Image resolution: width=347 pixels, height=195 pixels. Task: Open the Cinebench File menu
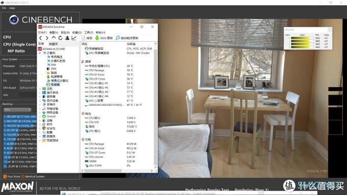pyautogui.click(x=4, y=8)
